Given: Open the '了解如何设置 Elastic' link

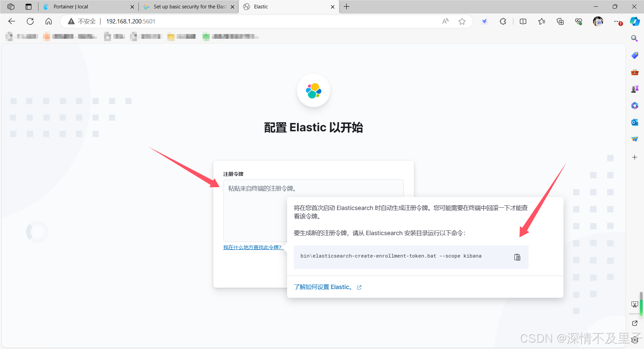Looking at the screenshot, I should (323, 287).
